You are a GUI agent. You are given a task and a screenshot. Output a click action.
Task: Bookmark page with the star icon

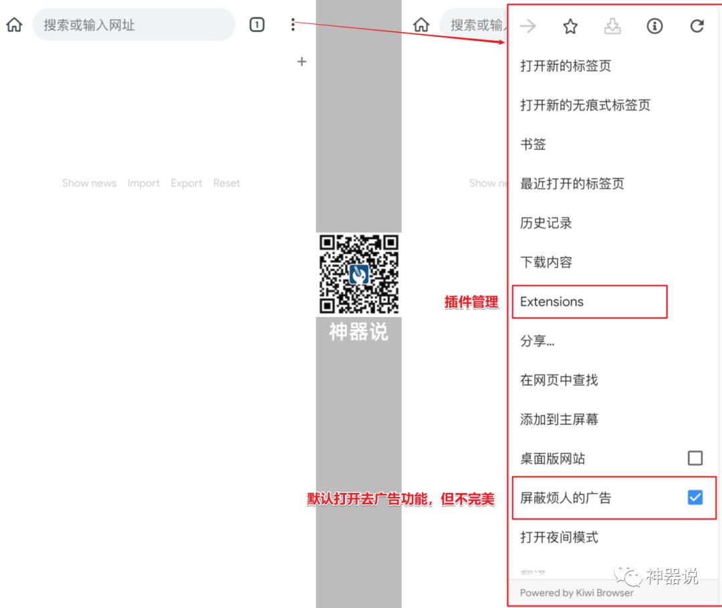point(570,26)
